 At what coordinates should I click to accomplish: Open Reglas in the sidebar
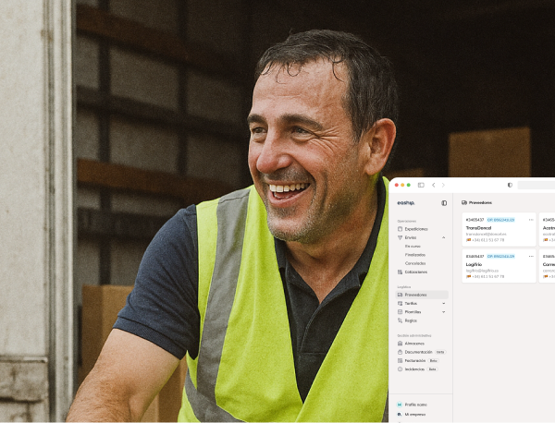(x=411, y=320)
